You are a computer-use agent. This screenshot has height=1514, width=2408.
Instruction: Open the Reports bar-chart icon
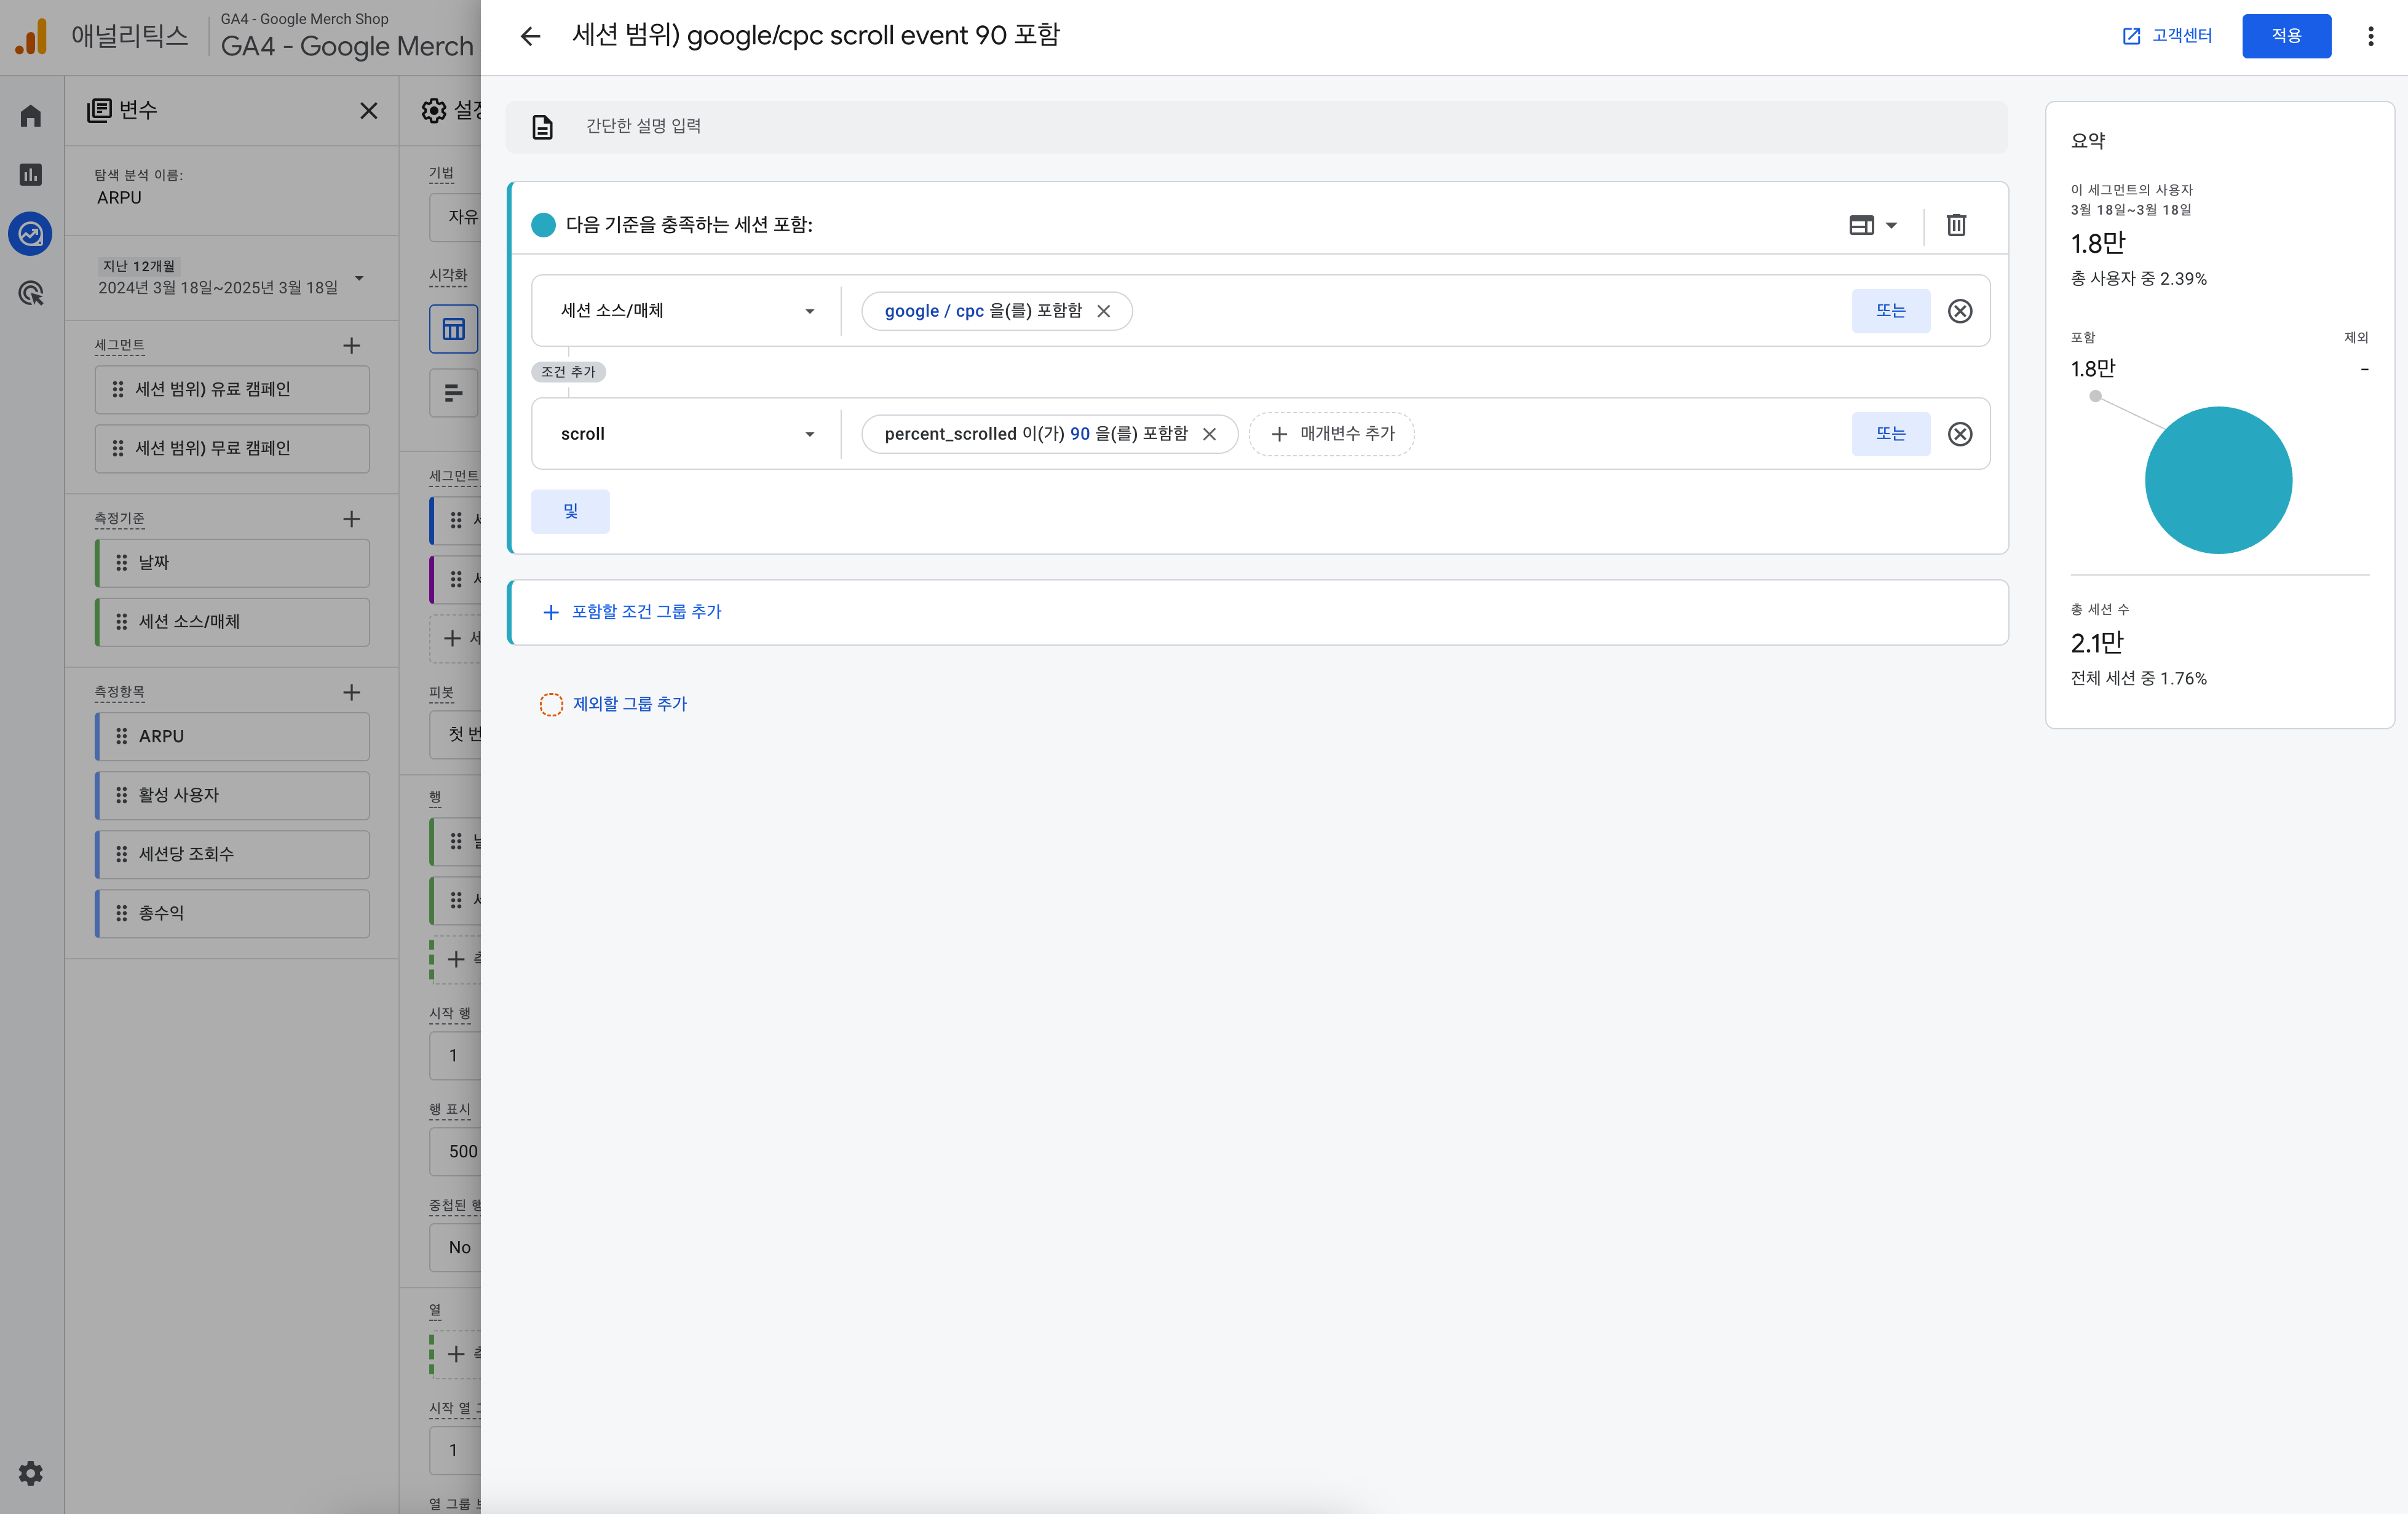coord(31,175)
